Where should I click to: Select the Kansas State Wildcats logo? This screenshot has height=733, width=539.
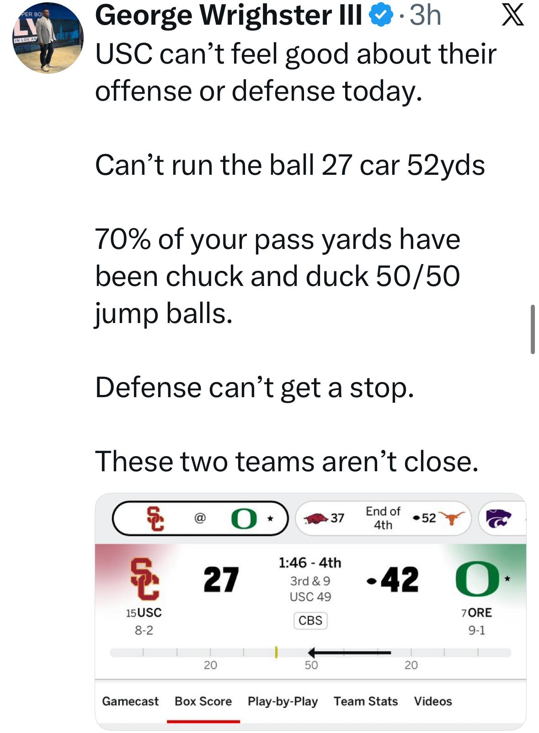498,518
